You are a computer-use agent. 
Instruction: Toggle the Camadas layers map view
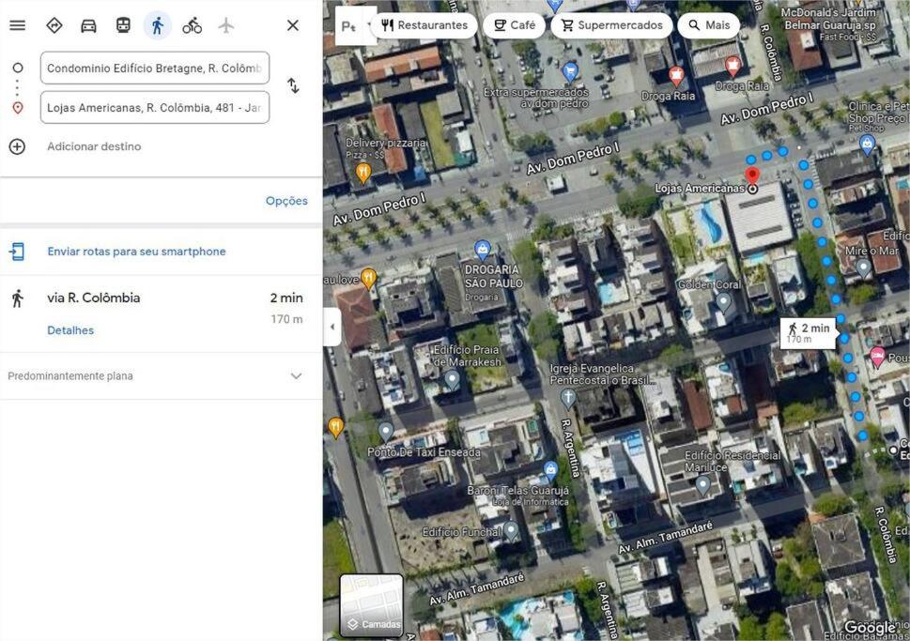pyautogui.click(x=372, y=605)
